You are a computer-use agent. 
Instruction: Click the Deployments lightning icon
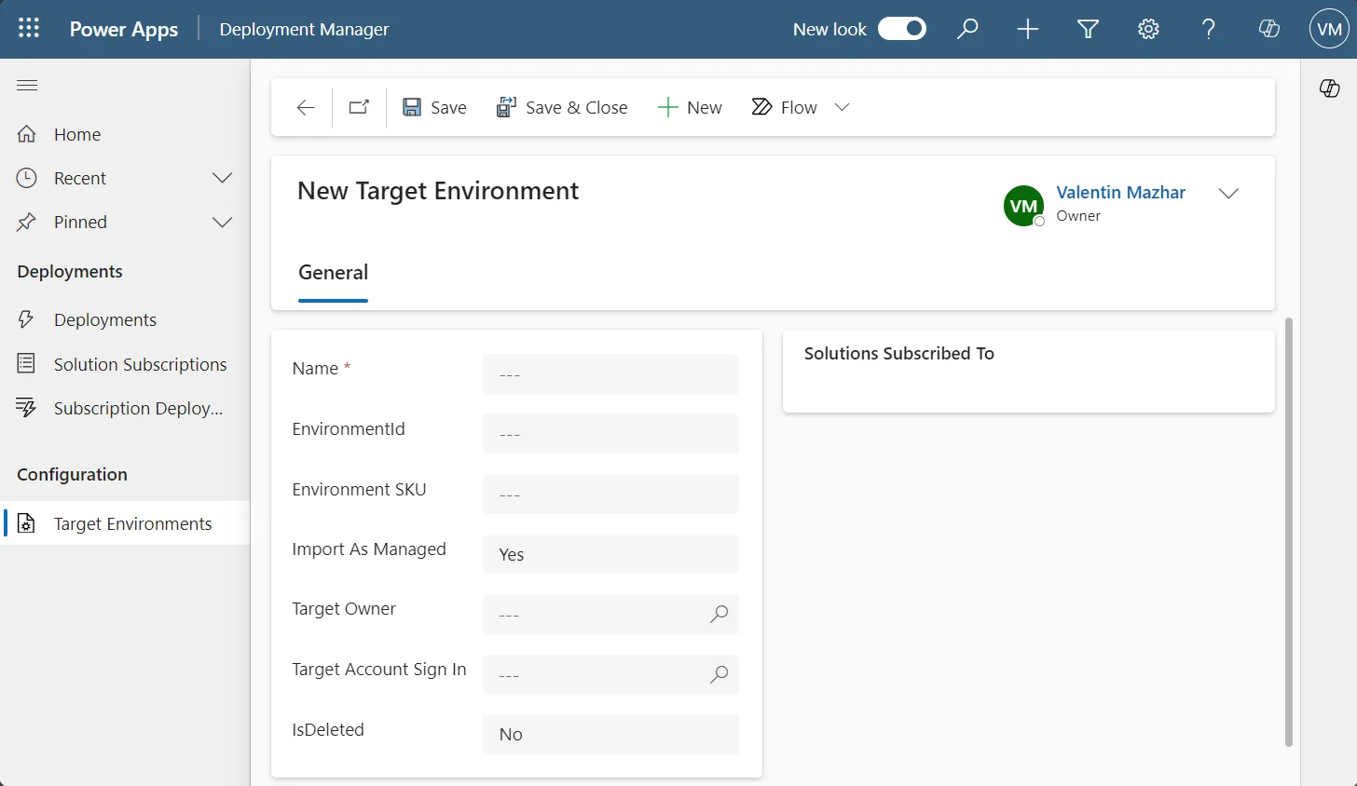[26, 319]
